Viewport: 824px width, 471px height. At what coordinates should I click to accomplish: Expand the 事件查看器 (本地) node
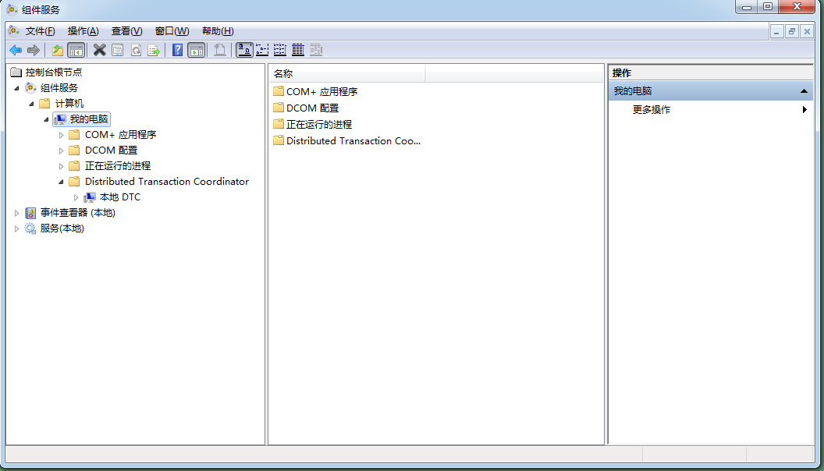pyautogui.click(x=17, y=212)
